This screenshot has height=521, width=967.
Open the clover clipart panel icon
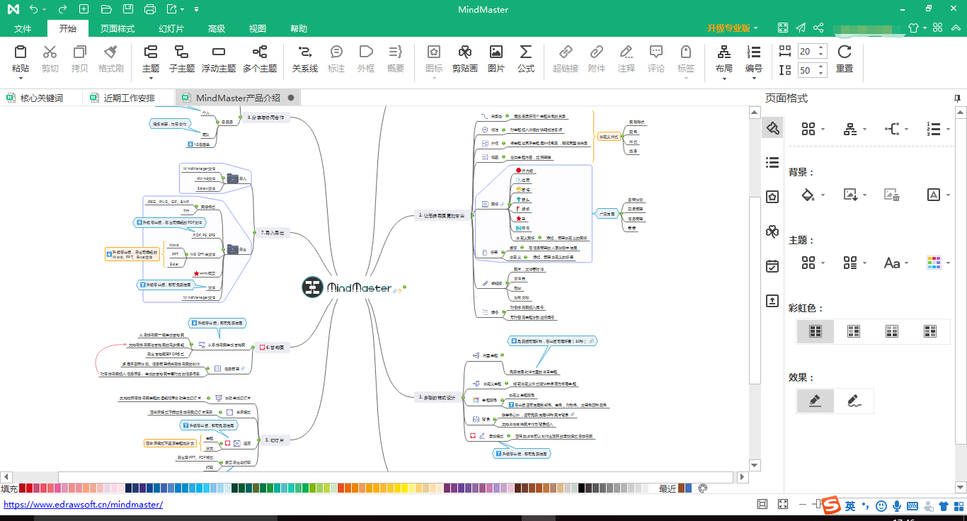point(772,231)
